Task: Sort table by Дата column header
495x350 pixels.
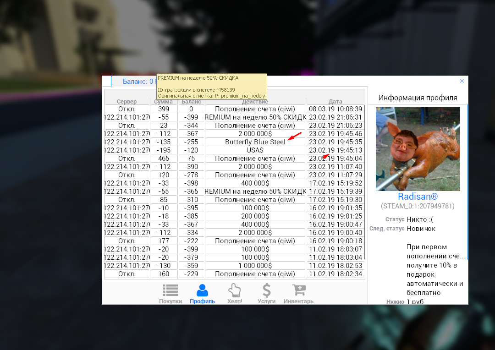Action: point(335,102)
